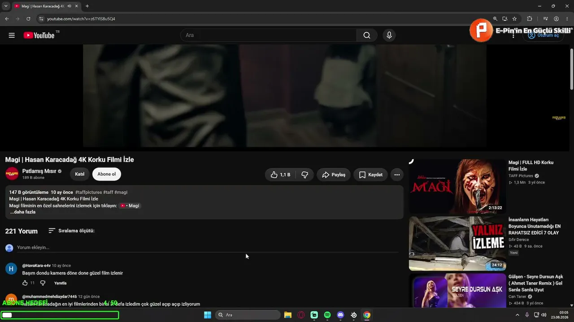Open title Gülşen - Seyre Dursun Aşk remix
Viewport: 574px width, 322px height.
[535, 284]
